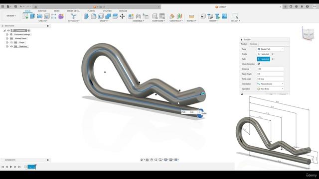Select the Hole tool in Create
The height and width of the screenshot is (179, 319).
pos(46,16)
